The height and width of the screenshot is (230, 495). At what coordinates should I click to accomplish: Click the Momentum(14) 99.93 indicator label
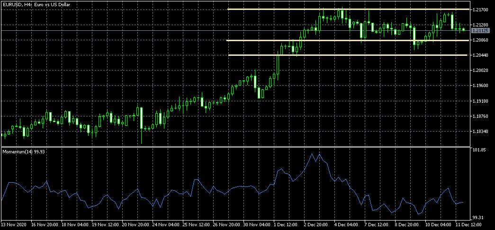23,152
